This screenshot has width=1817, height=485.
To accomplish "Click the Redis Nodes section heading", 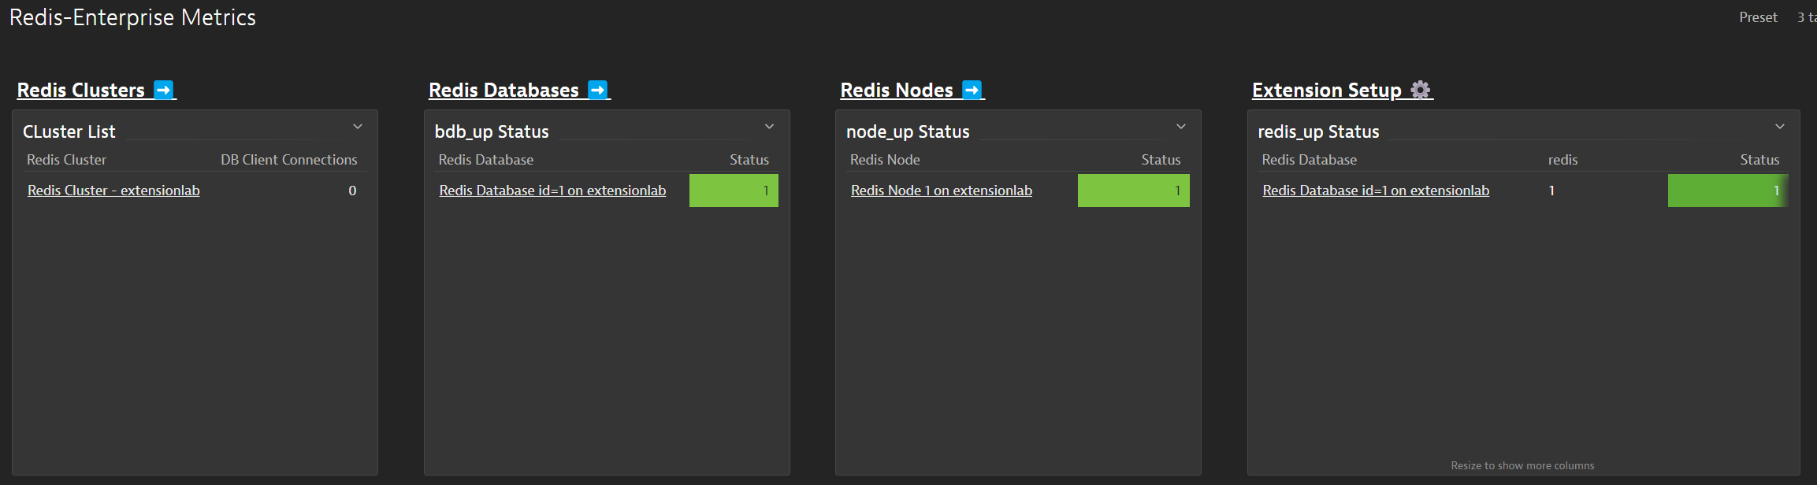I will point(897,90).
